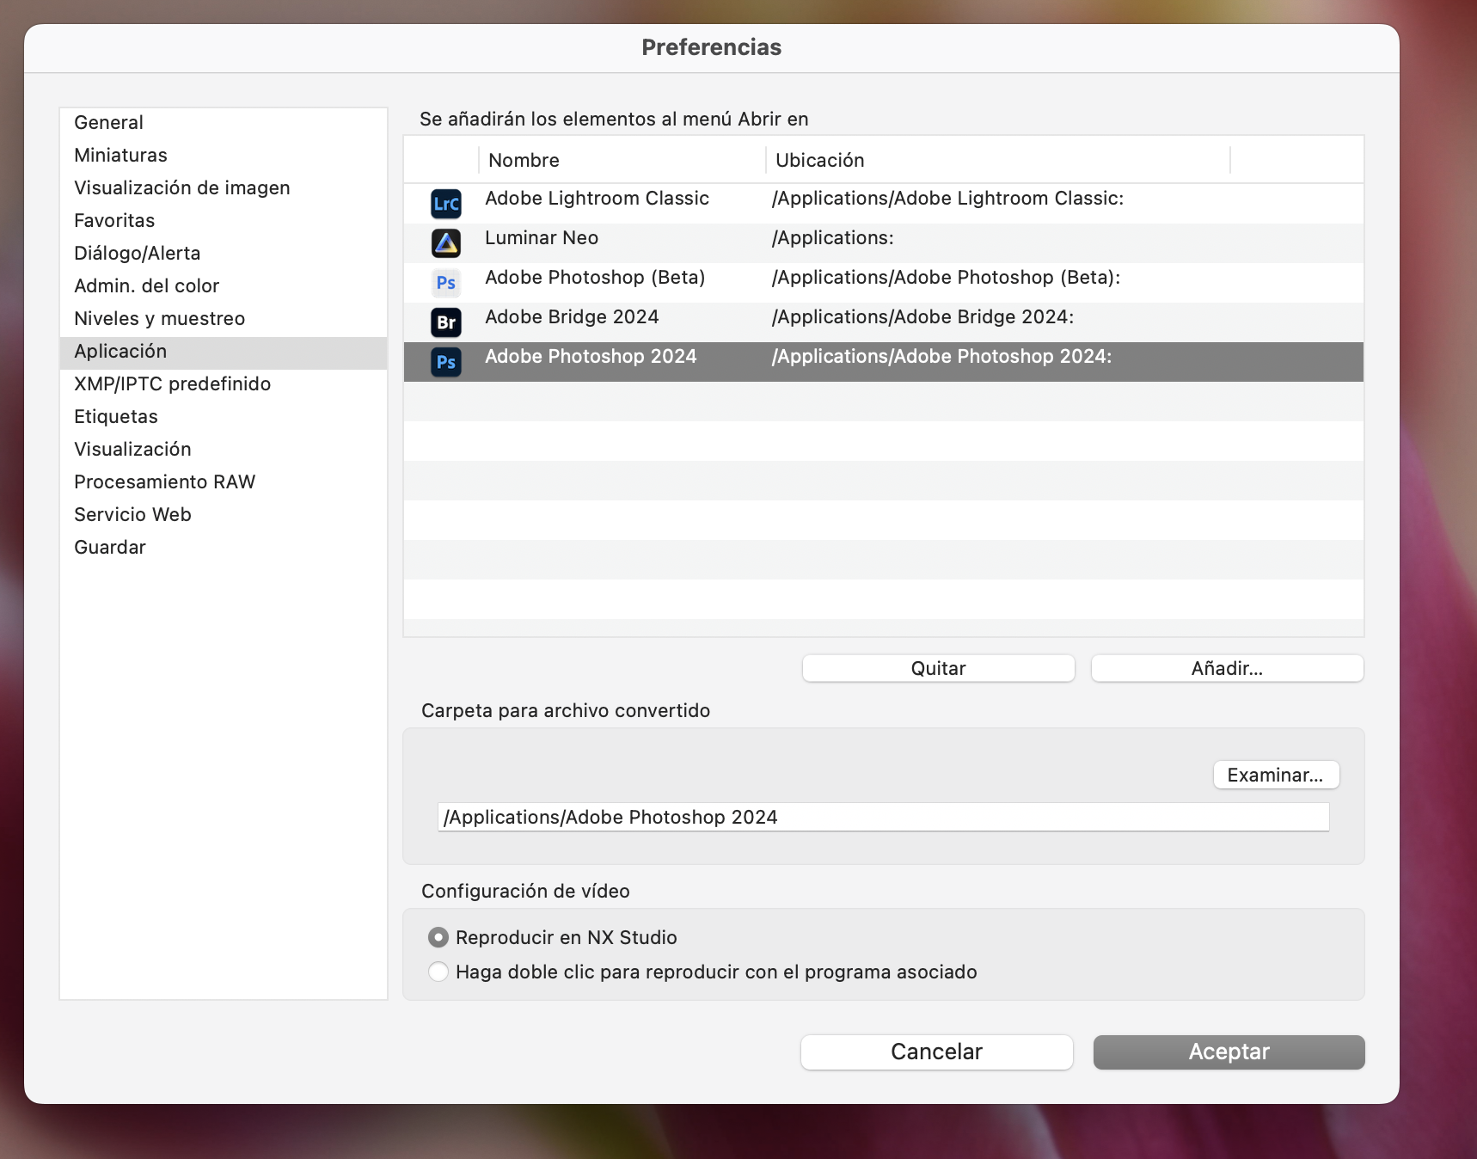Image resolution: width=1477 pixels, height=1159 pixels.
Task: Open Visualización de imagen settings
Action: pos(224,187)
